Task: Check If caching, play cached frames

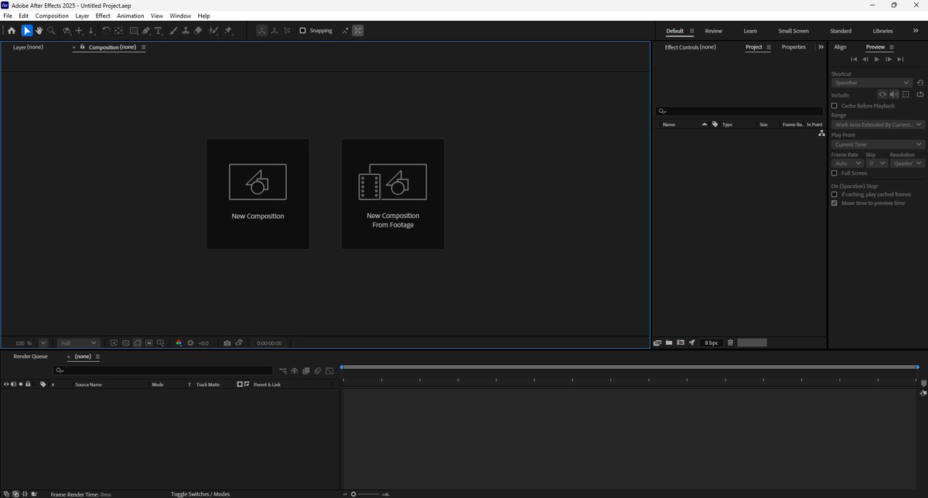Action: pos(834,195)
